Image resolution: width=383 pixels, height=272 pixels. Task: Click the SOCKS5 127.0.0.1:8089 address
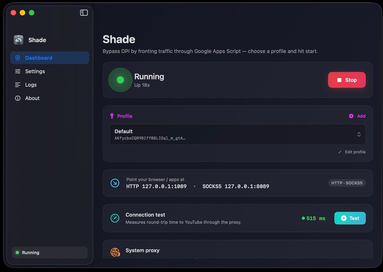[x=236, y=186]
